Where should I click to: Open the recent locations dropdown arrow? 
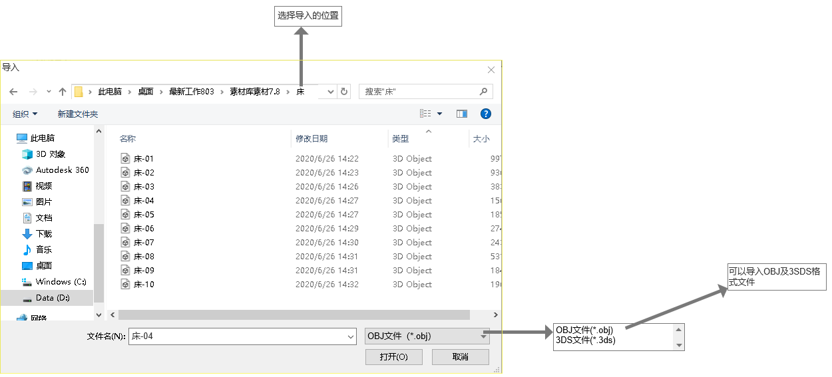(48, 92)
